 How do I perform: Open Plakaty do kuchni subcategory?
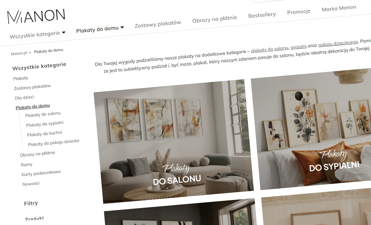(44, 134)
